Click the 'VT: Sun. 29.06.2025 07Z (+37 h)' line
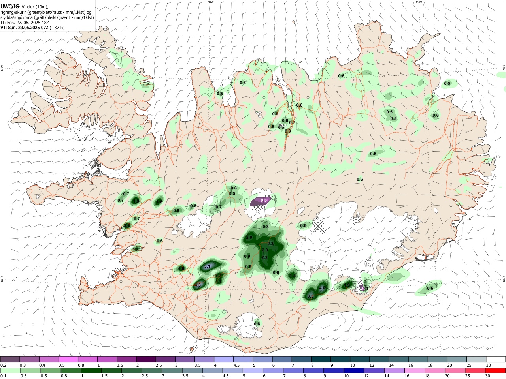506x379 pixels. 32,28
